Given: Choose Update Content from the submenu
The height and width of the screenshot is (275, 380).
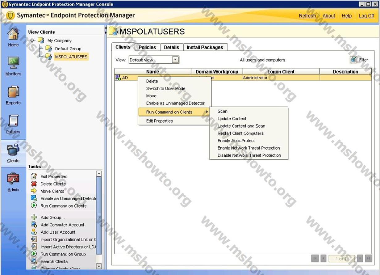Looking at the screenshot, I should tap(248, 119).
